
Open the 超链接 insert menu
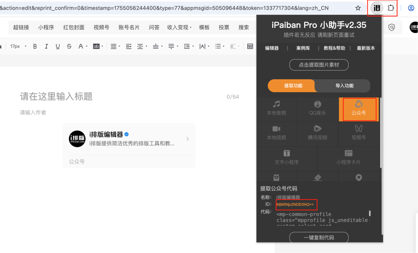tap(21, 27)
